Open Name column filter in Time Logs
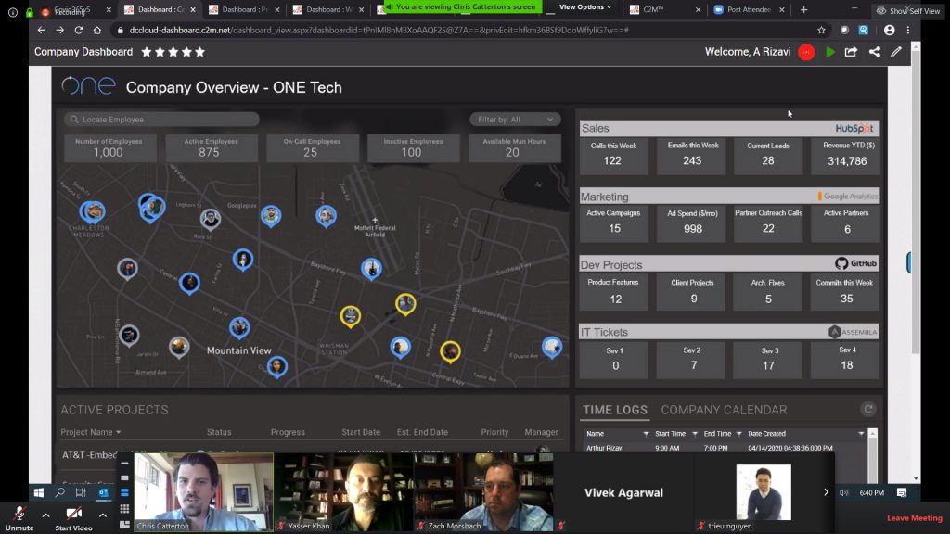The image size is (950, 534). [646, 434]
